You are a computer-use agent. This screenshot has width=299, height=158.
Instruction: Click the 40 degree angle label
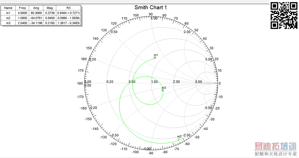click(x=205, y=39)
